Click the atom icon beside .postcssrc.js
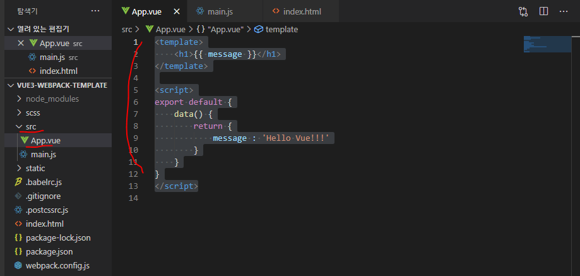580x276 pixels. [x=18, y=210]
